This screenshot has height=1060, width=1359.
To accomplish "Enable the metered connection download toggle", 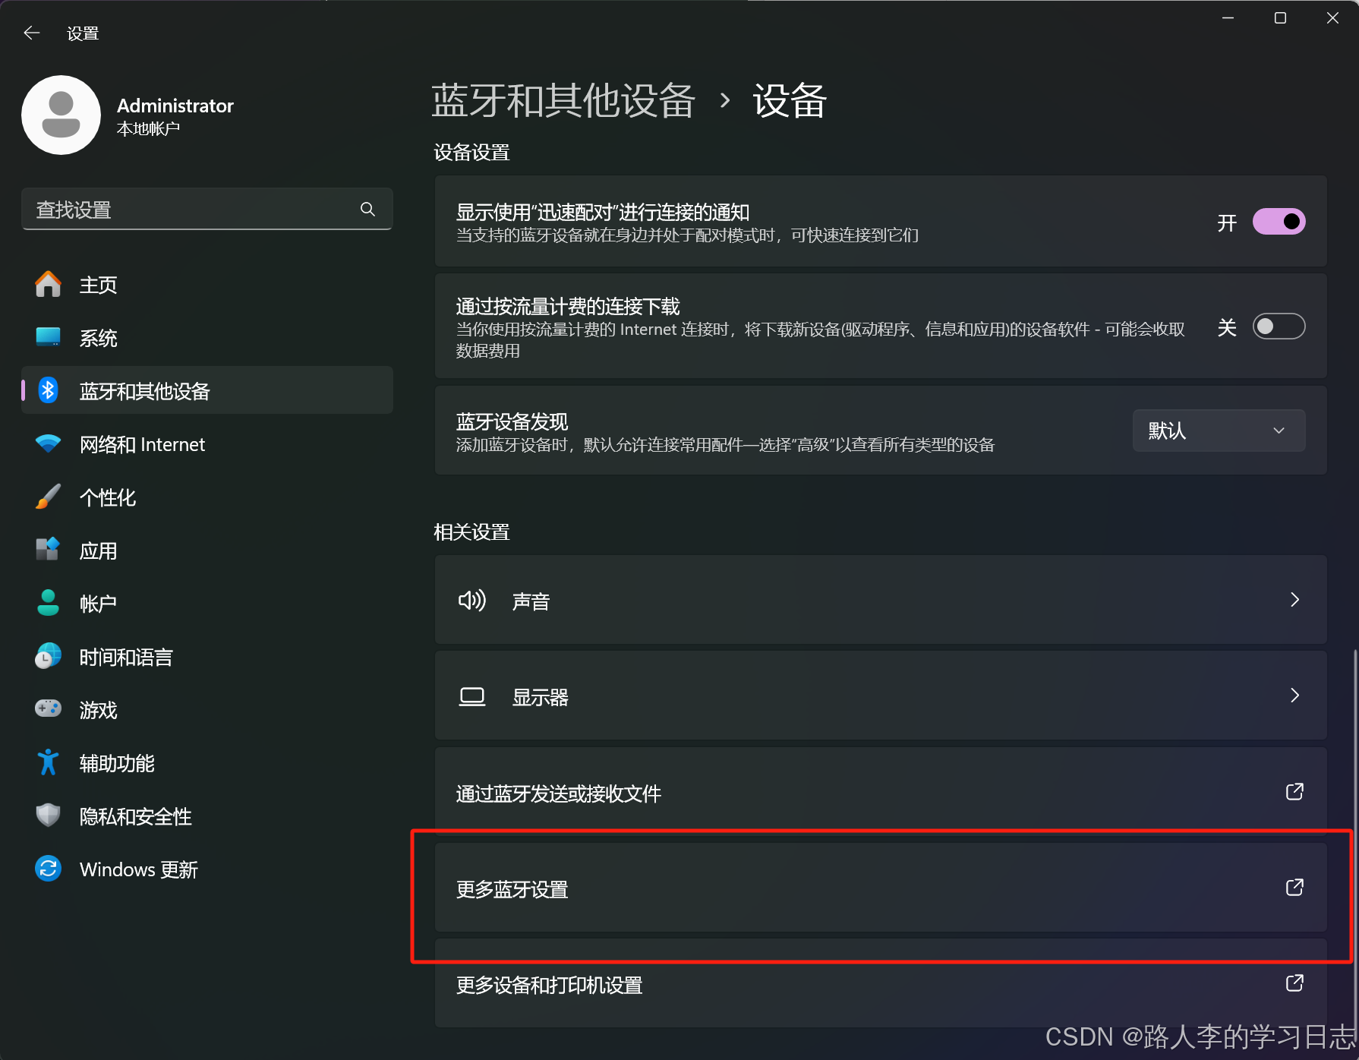I will click(1279, 327).
